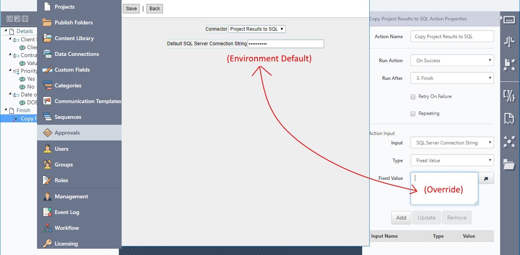Collapse the Details tree node
The width and height of the screenshot is (520, 255).
tap(6, 31)
